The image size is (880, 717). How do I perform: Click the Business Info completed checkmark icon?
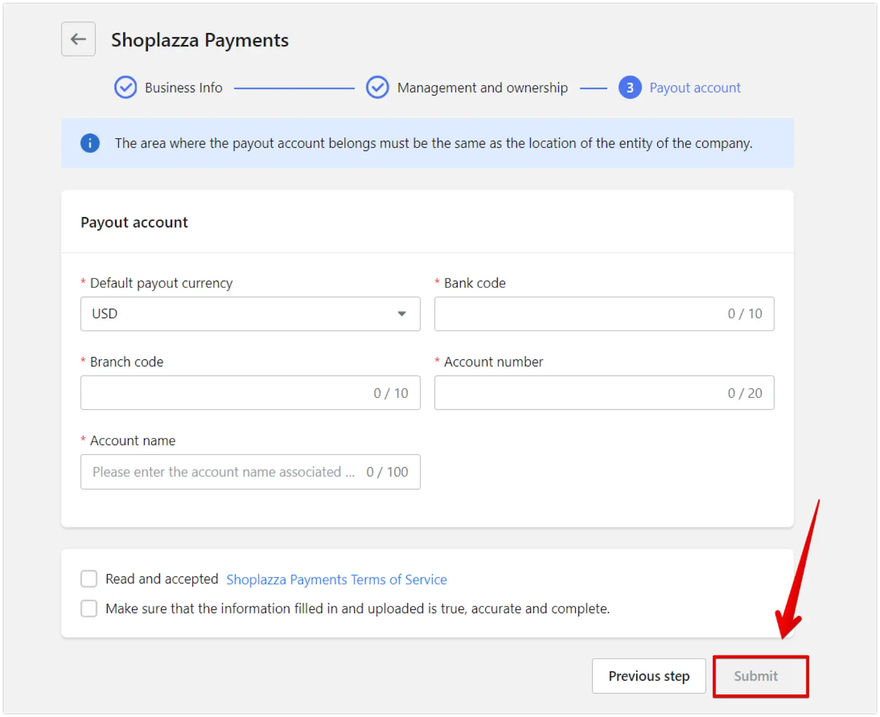click(125, 87)
